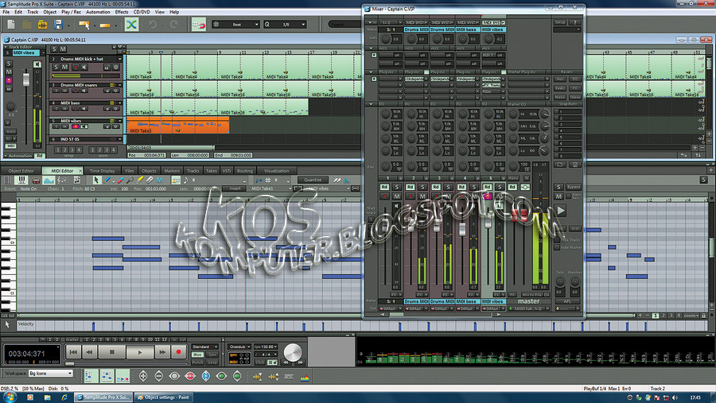Solo the Drums MIDI kick + hat track
Viewport: 716px width, 403px height.
point(56,67)
